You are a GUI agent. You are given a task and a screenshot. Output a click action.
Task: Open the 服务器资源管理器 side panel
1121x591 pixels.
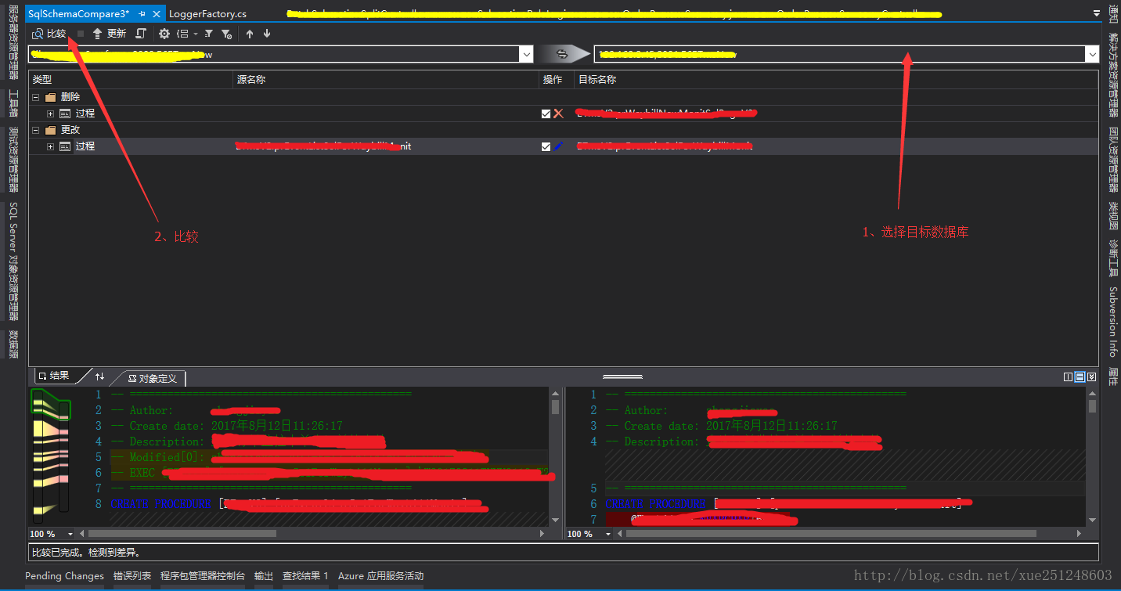click(x=13, y=43)
